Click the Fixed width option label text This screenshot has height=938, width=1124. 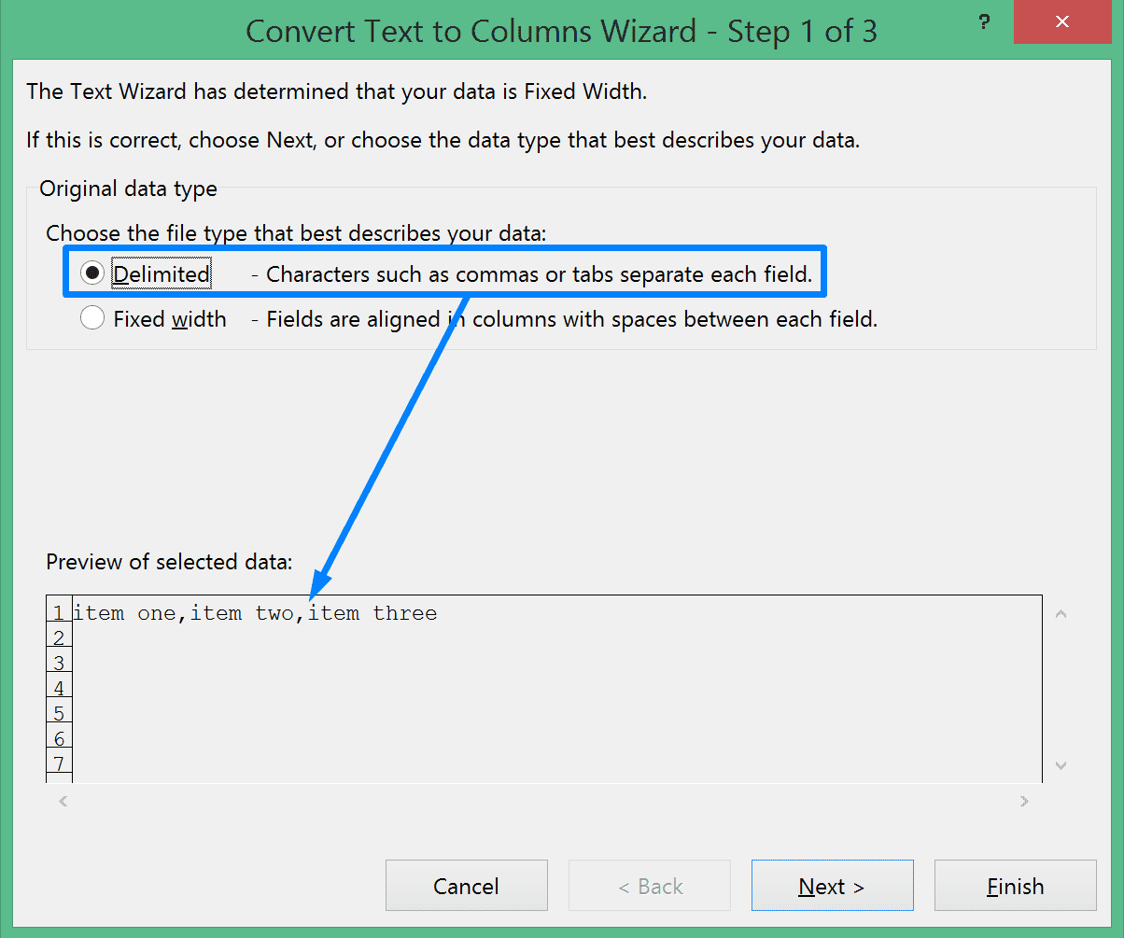pos(168,318)
